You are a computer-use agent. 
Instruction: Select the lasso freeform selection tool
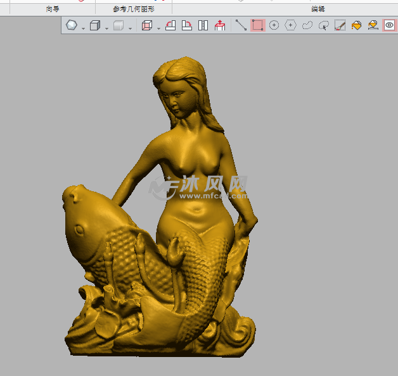click(x=307, y=25)
